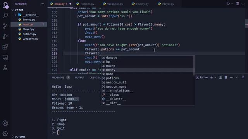
Task: Choose '__delattr__' autocomplete suggestion
Action: [x=147, y=99]
